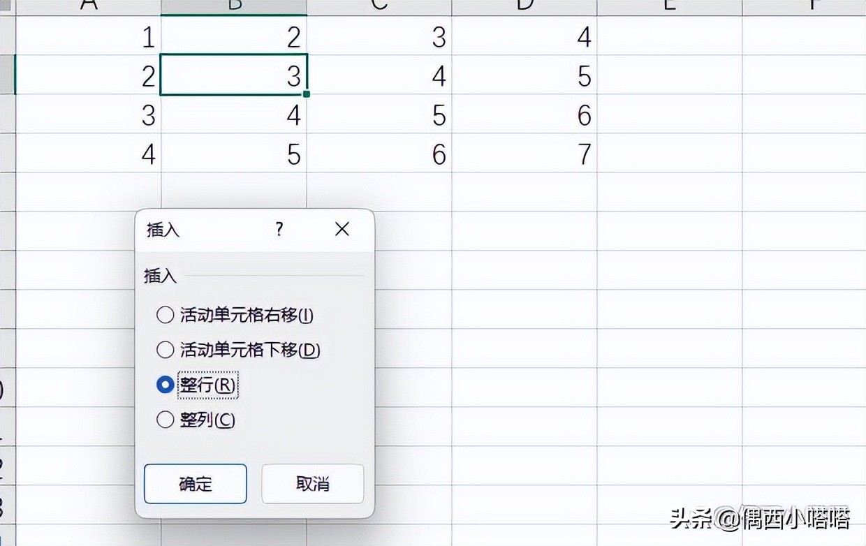This screenshot has height=546, width=866.
Task: Close the 插入 dialog with the X
Action: 342,229
